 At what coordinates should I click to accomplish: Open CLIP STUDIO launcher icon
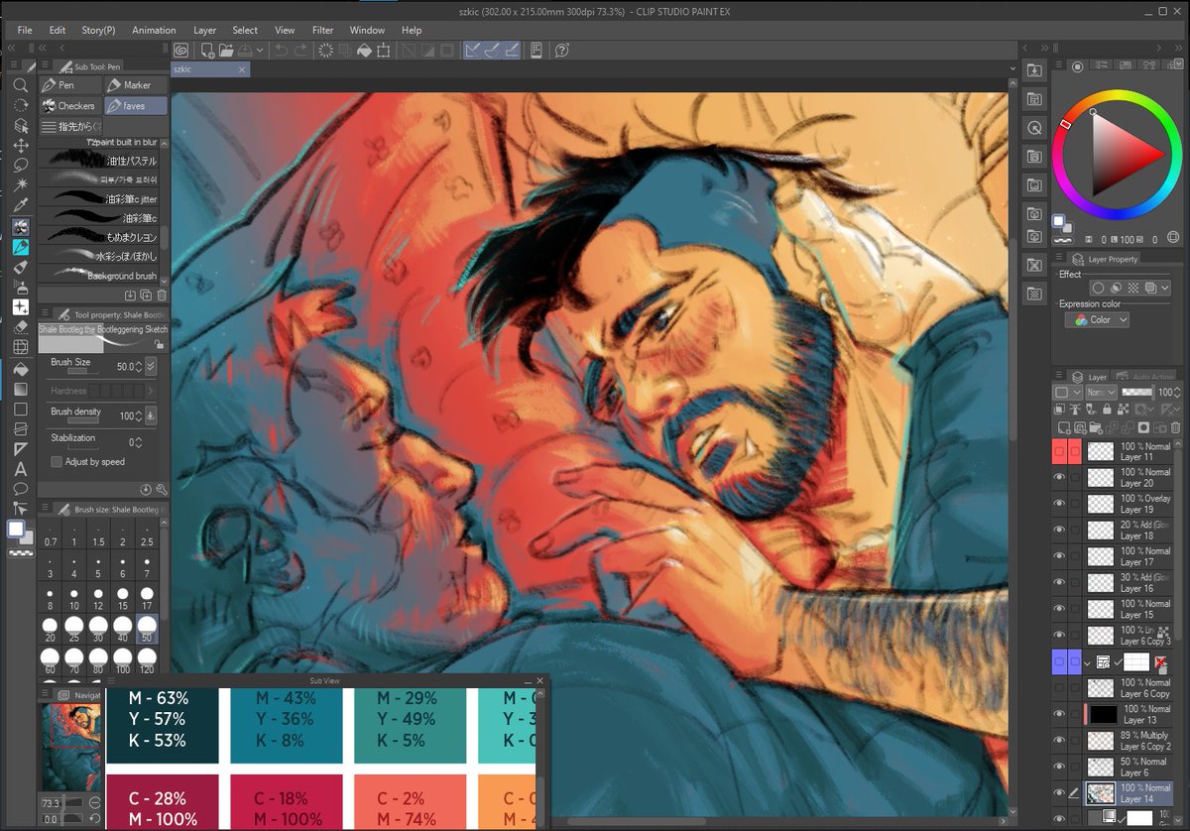[x=181, y=50]
